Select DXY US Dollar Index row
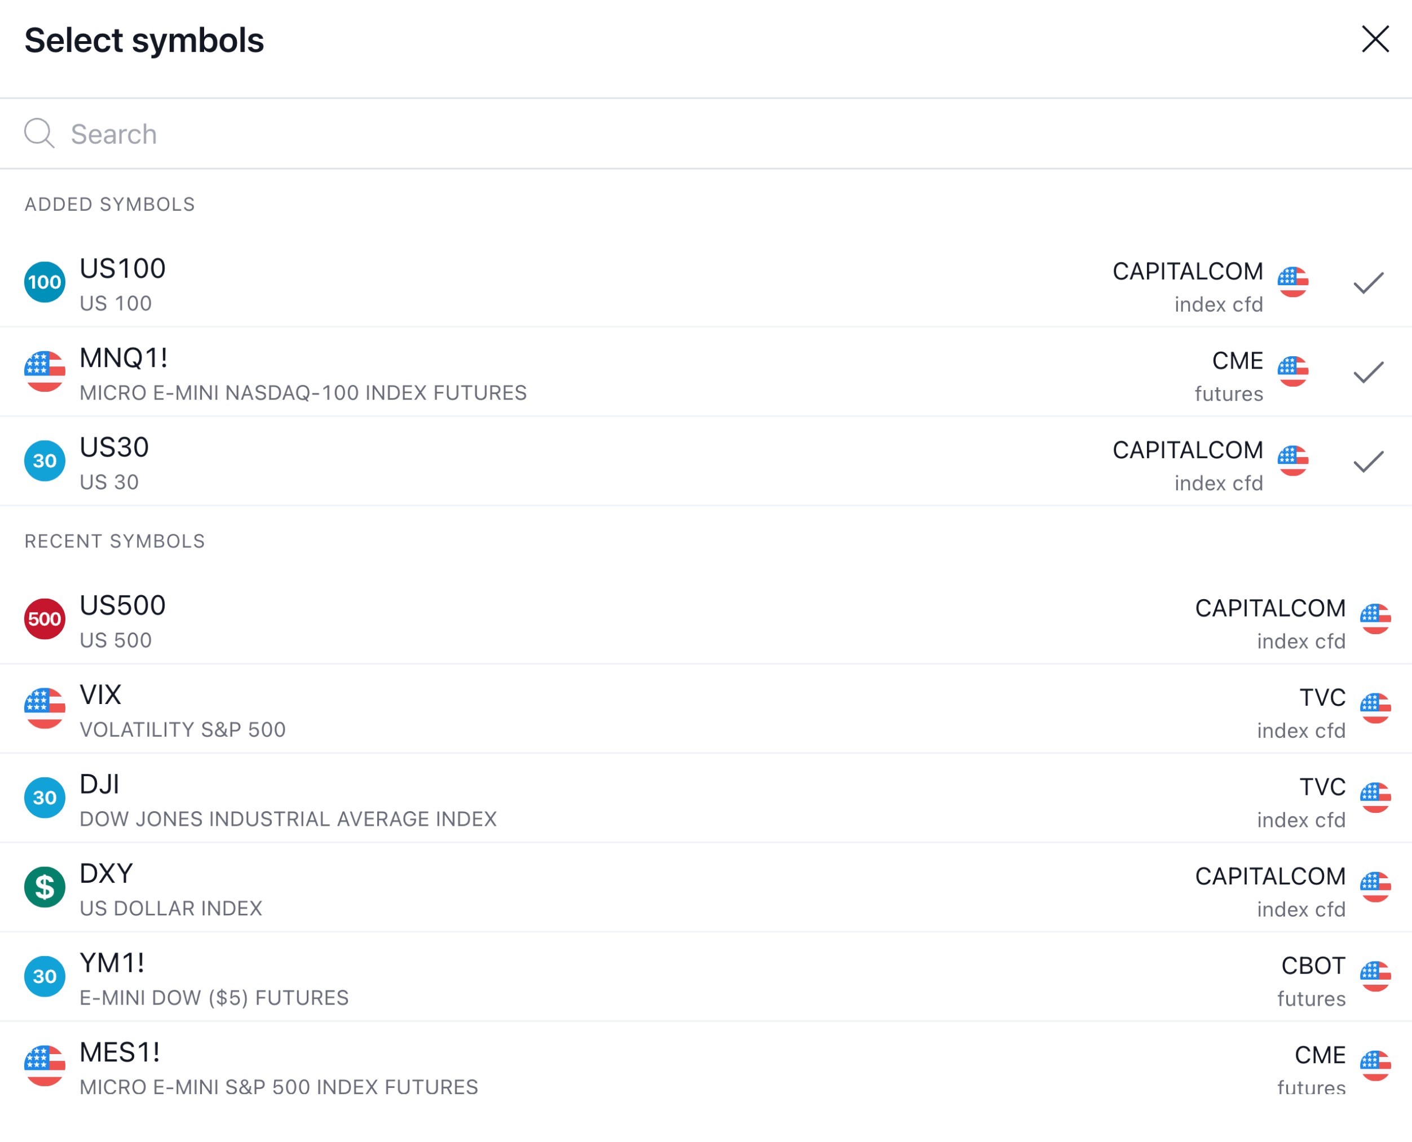Viewport: 1412px width, 1142px height. (x=706, y=888)
